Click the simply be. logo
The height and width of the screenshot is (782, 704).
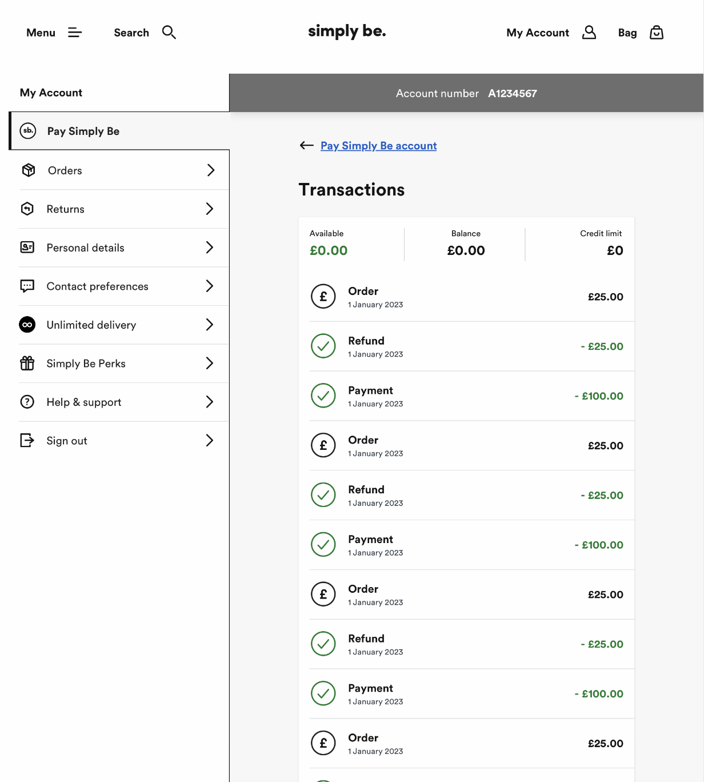pos(347,31)
